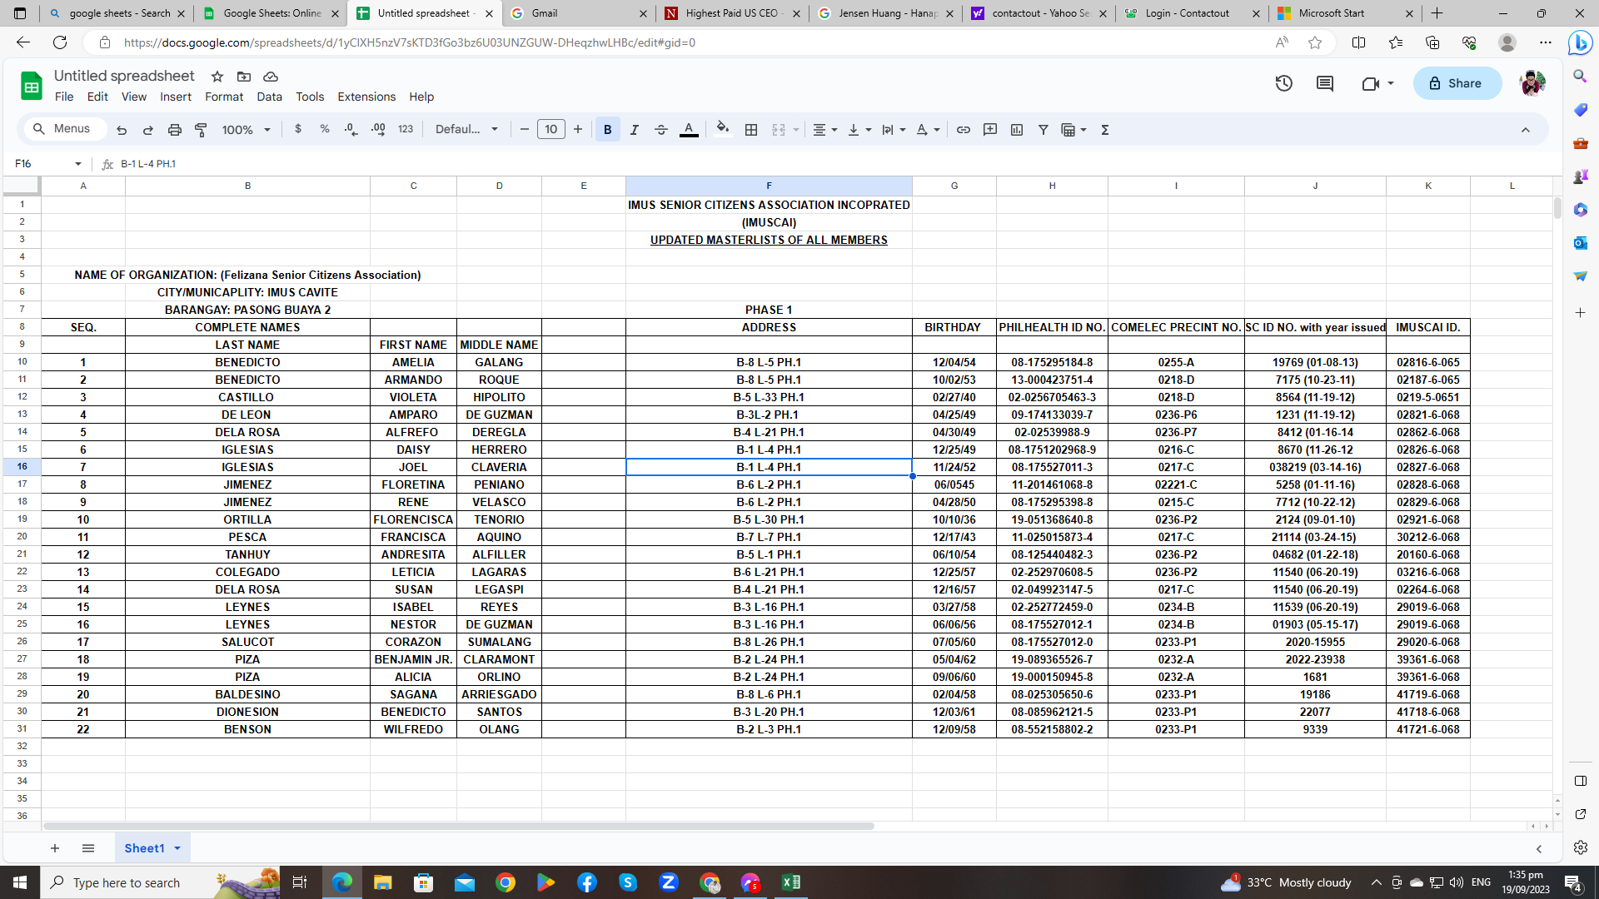Click the Share button
1599x899 pixels.
point(1456,83)
